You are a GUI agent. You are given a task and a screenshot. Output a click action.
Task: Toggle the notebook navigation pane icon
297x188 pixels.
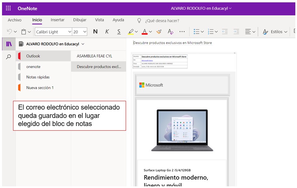tap(9, 44)
